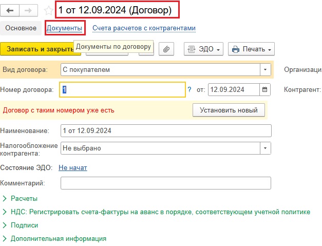Screen dimensions: 322x246
Task: Click the Контрагент label
Action: pyautogui.click(x=302, y=89)
